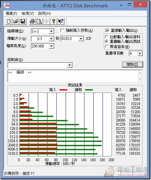Viewport: 151px width, 180px height.
Task: Select the 兩者皆非(N) radio button
Action: pos(107,47)
